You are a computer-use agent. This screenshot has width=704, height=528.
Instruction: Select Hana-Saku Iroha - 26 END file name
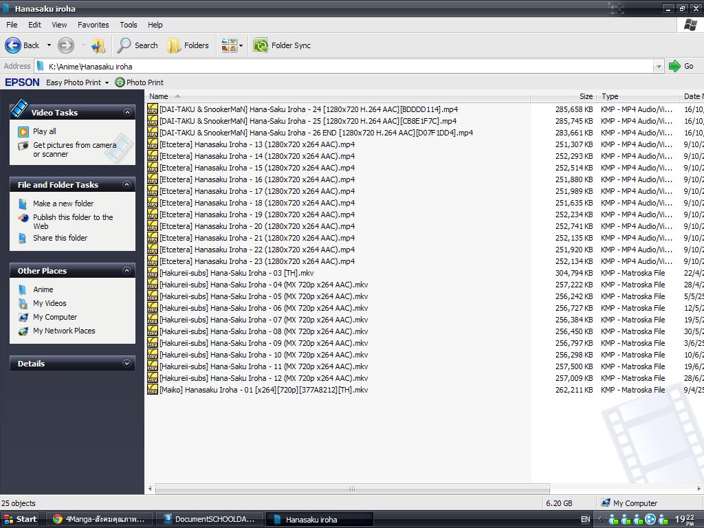coord(316,133)
